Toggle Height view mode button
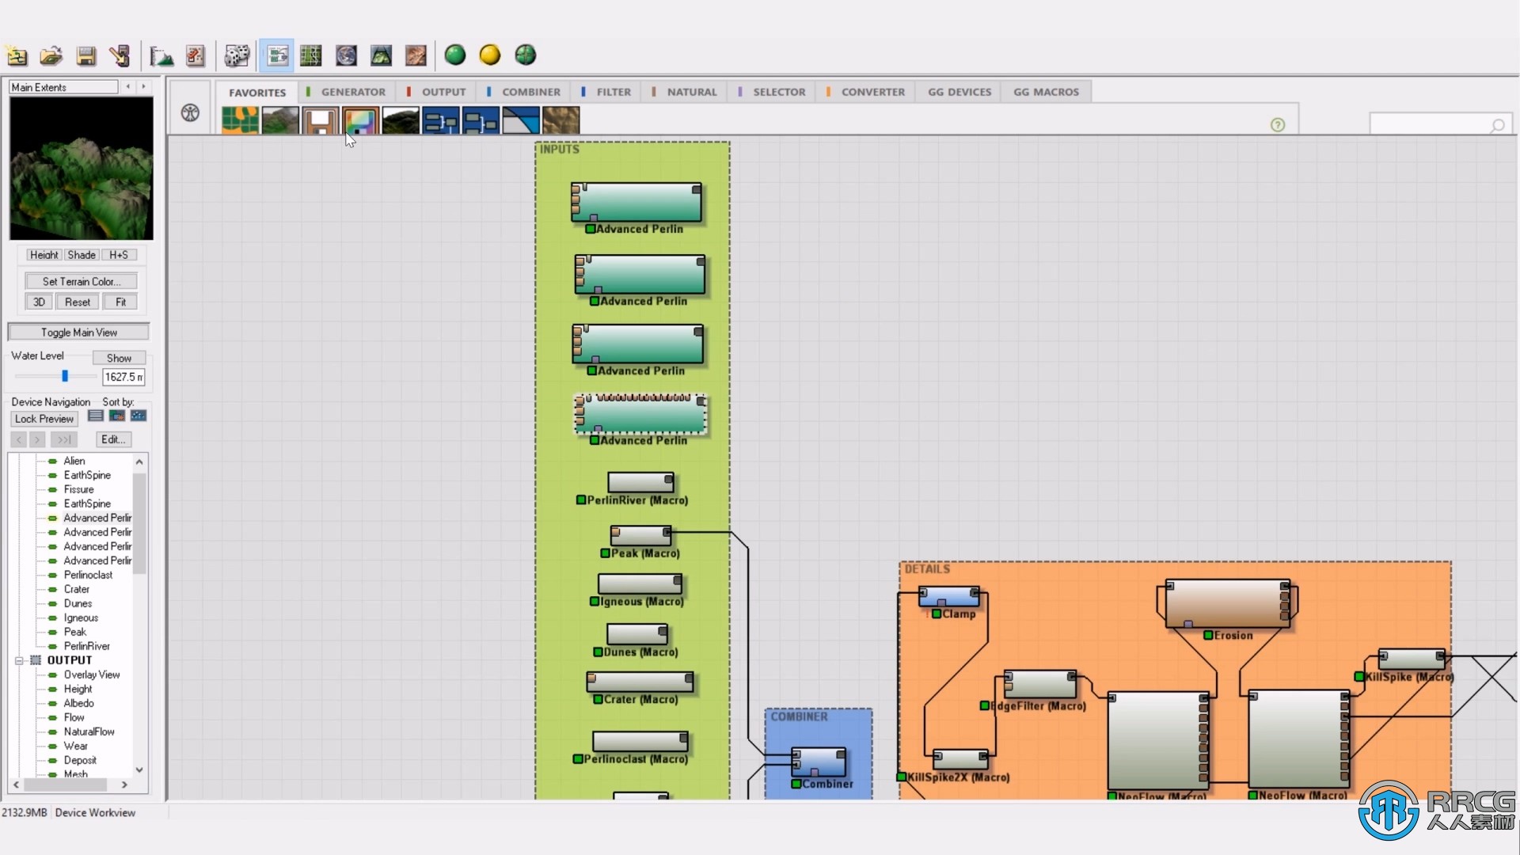The image size is (1520, 855). point(44,255)
